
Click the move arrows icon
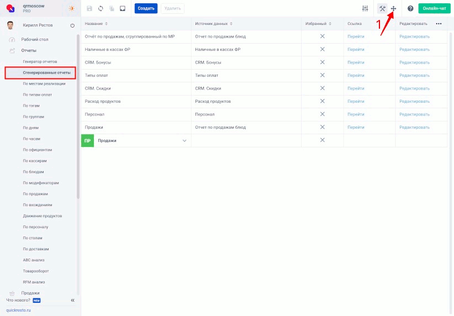(394, 8)
